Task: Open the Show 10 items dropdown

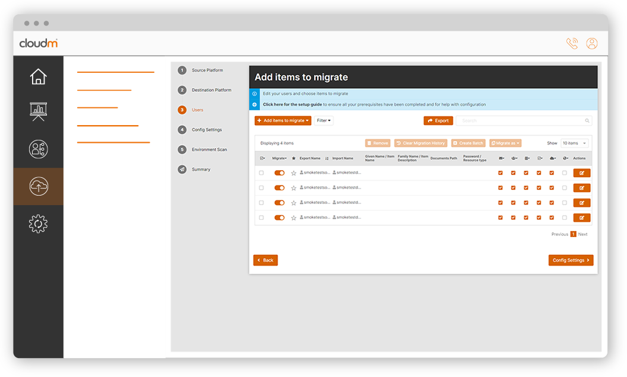Action: (x=573, y=143)
